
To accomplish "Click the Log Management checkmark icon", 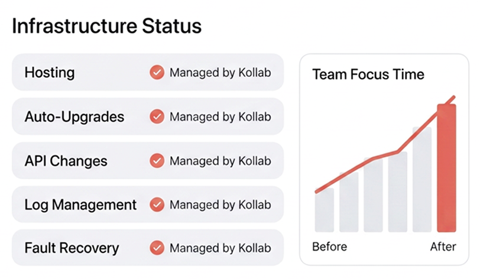I will [x=157, y=205].
